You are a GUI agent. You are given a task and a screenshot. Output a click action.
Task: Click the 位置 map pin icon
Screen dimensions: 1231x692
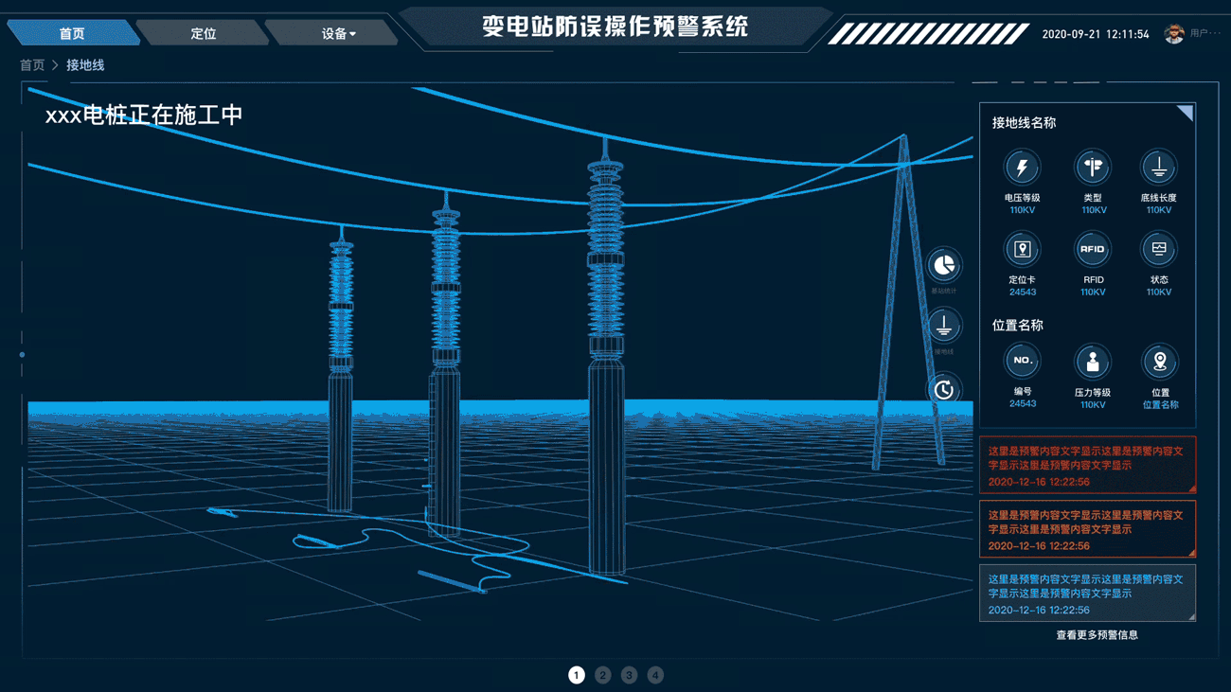1159,362
